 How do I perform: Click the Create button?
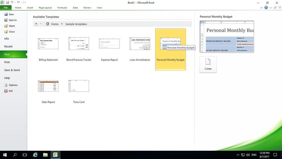(208, 65)
